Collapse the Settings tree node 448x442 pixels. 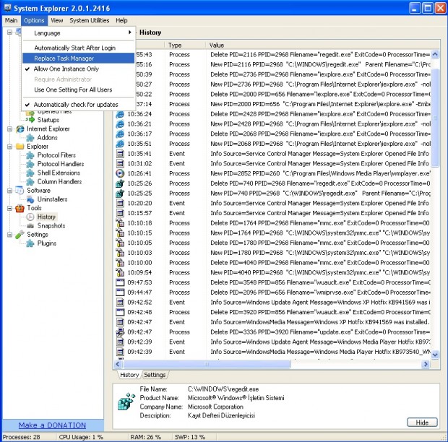pyautogui.click(x=9, y=235)
